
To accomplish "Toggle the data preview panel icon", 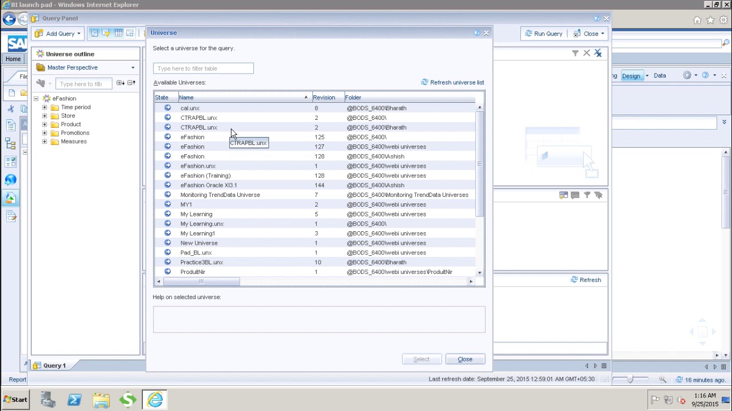I will 118,33.
